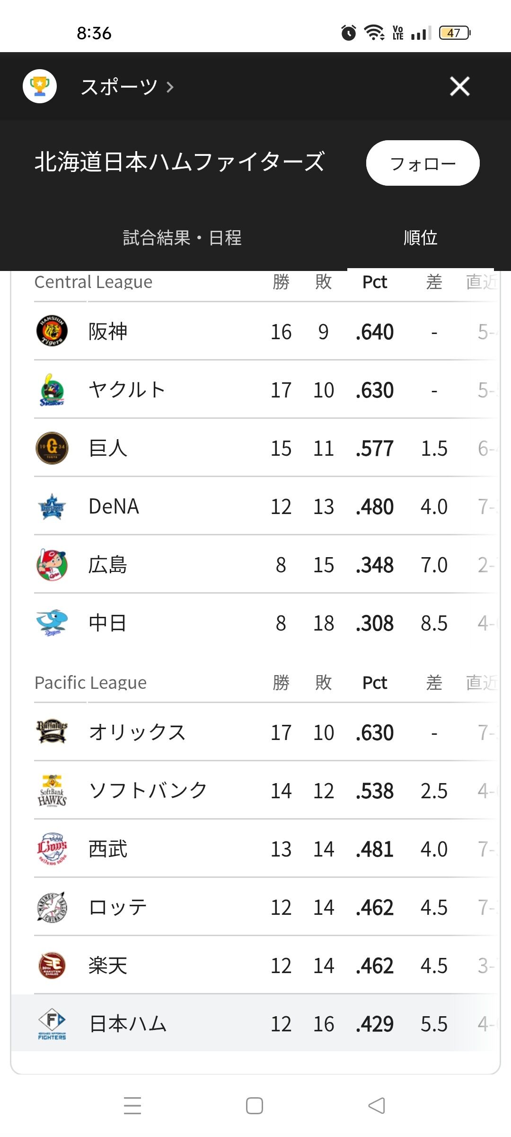Image resolution: width=511 pixels, height=1137 pixels.
Task: Tap the sports trophy icon
Action: click(40, 86)
